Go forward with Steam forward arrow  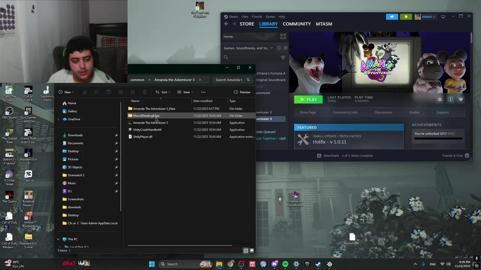234,24
